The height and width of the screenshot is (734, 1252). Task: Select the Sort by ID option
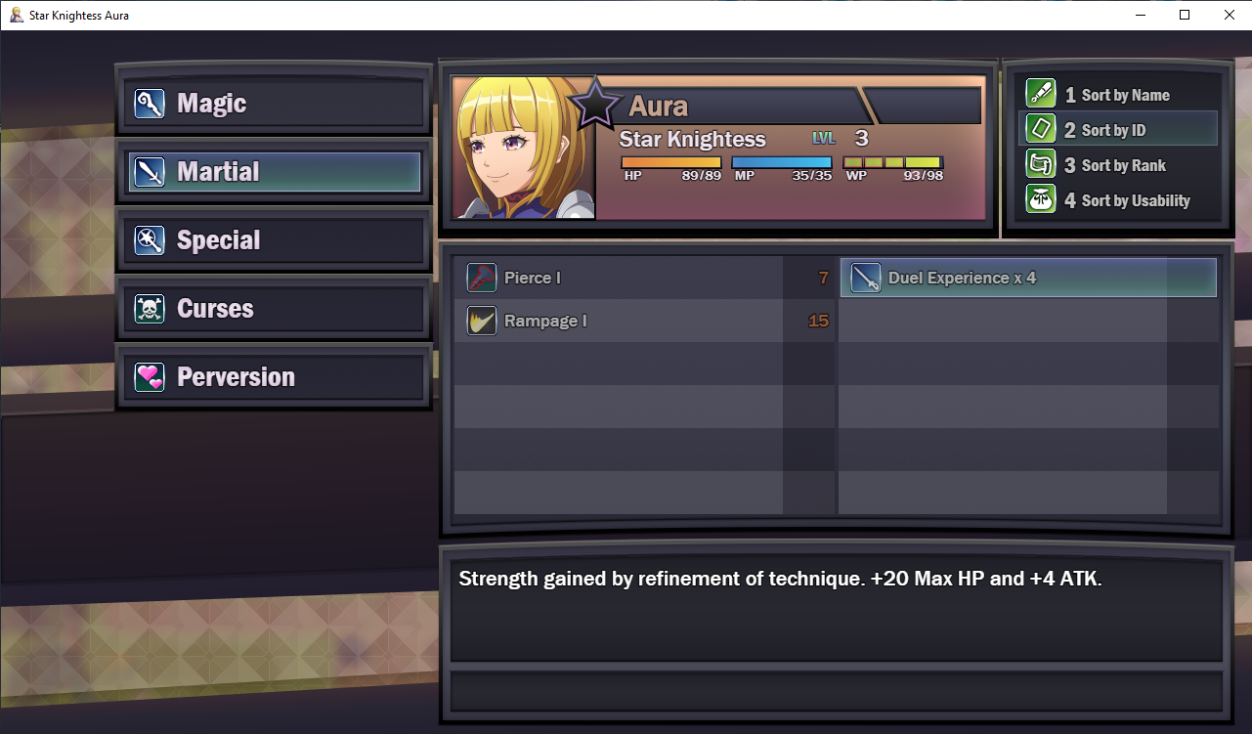[1118, 129]
